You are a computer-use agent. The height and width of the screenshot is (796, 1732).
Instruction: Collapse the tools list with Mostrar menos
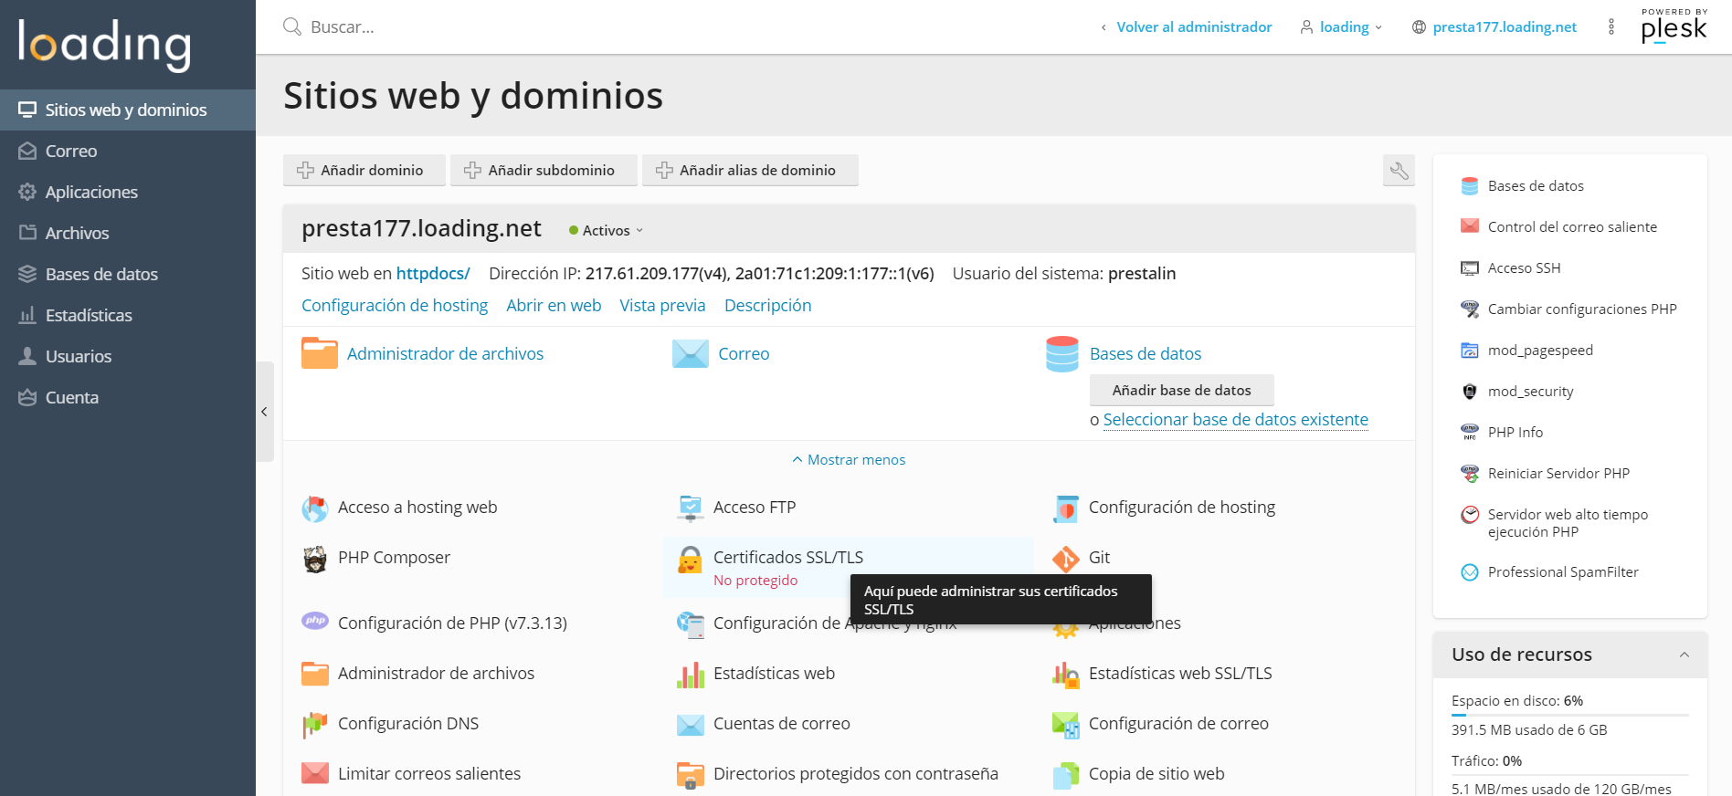tap(849, 460)
